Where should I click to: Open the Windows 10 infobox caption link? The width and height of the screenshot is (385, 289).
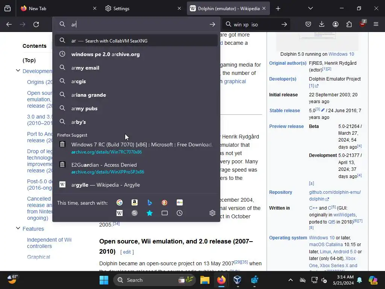pyautogui.click(x=341, y=54)
